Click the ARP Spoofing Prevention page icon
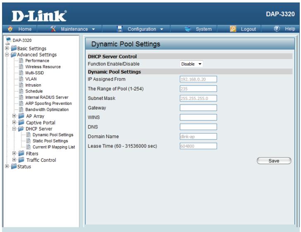This screenshot has width=301, height=232. coord(21,103)
